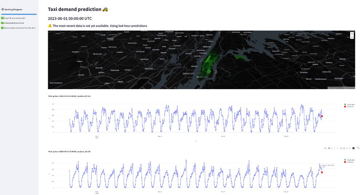Click the red prediction marker on first chart
The height and width of the screenshot is (195, 364).
click(x=322, y=116)
